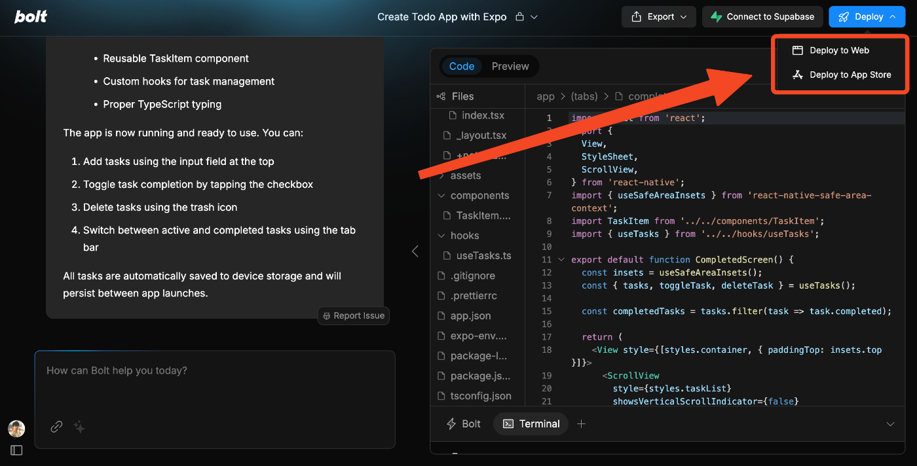Open the Export menu
The width and height of the screenshot is (917, 466).
[x=659, y=17]
